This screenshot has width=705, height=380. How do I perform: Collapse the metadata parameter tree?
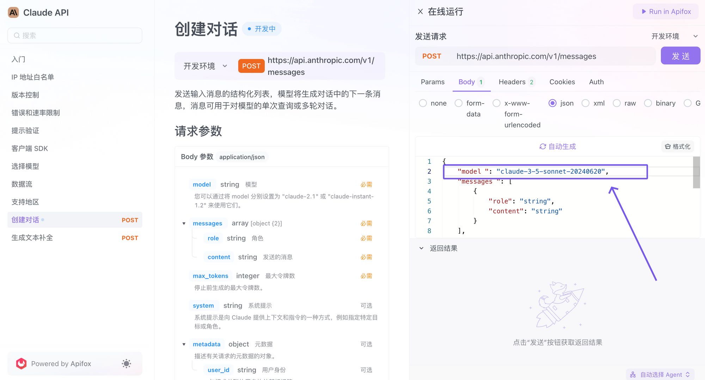pos(184,344)
